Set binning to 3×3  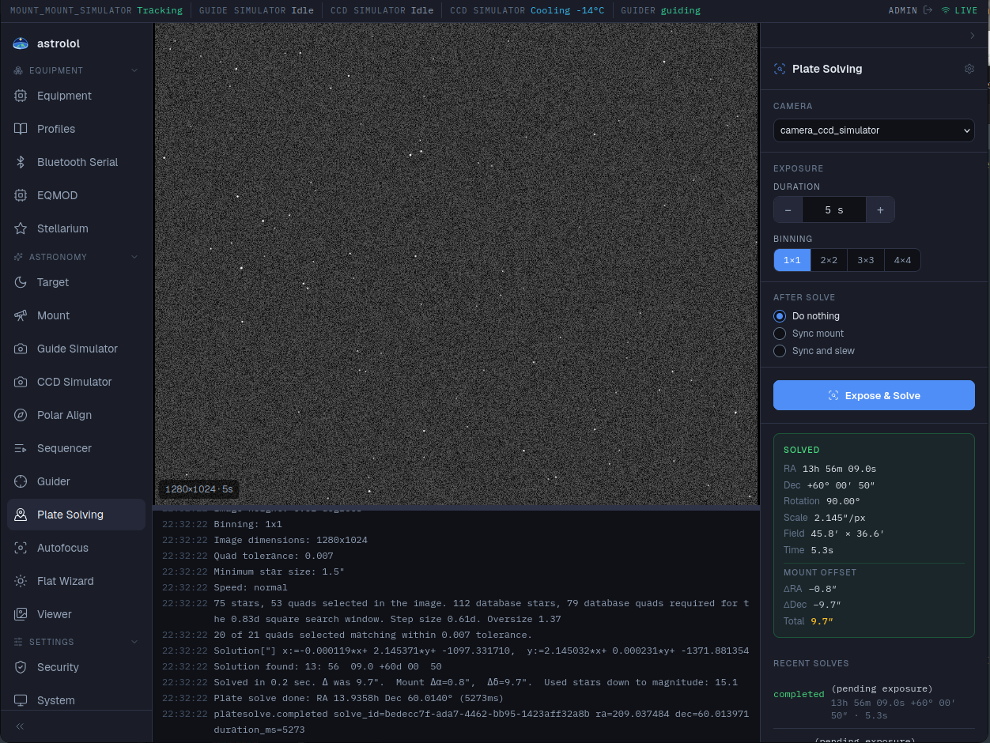[x=866, y=260]
